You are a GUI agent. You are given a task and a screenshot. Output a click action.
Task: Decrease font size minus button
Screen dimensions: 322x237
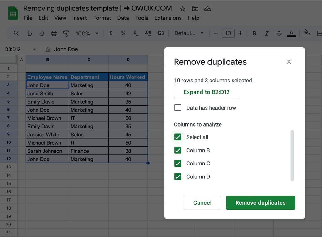[x=215, y=33]
